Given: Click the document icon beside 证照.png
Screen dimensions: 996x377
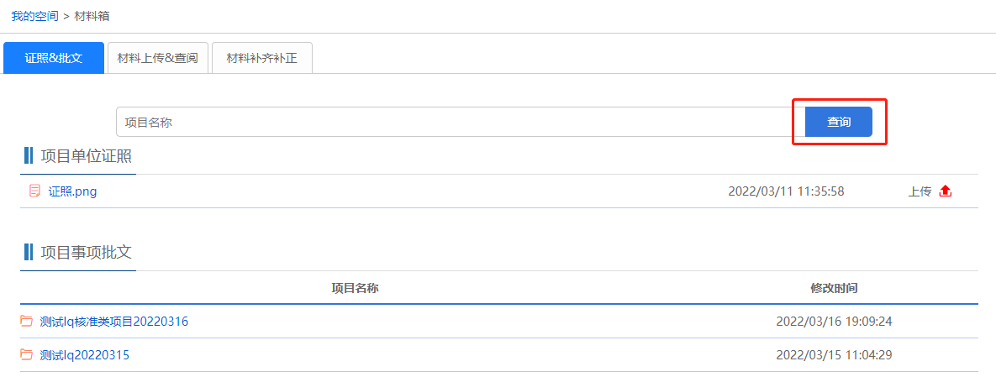Looking at the screenshot, I should 34,191.
